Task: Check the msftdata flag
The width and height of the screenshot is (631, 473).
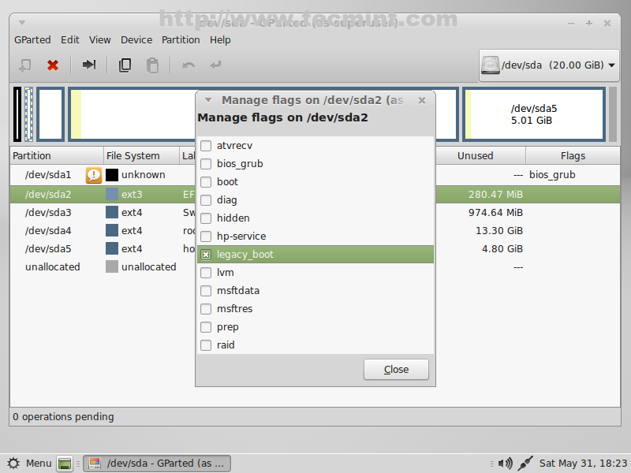Action: coord(206,291)
